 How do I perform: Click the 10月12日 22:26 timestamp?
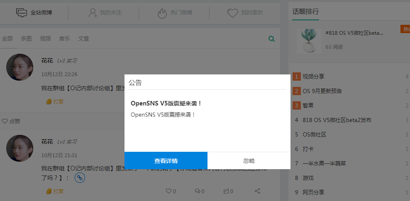[59, 74]
